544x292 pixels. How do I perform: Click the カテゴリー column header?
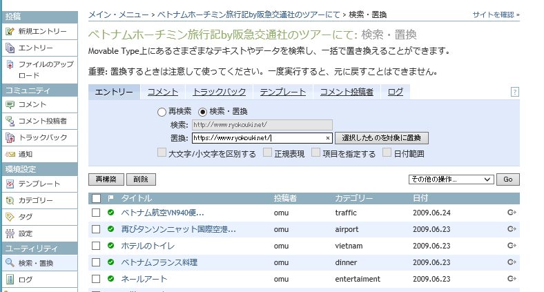(354, 198)
